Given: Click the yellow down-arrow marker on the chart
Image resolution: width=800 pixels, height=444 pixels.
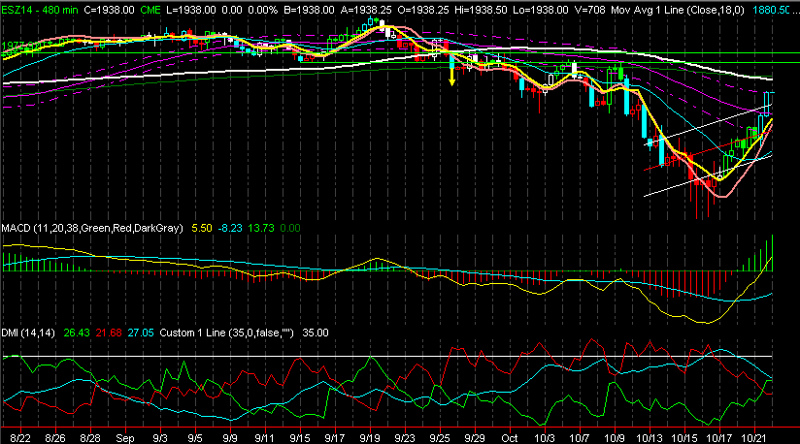Looking at the screenshot, I should click(x=452, y=77).
